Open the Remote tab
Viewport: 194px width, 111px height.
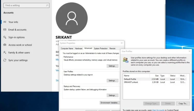(x=112, y=49)
